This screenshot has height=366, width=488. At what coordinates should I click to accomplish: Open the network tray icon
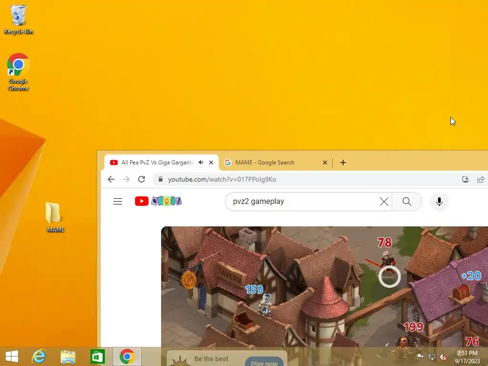(432, 356)
